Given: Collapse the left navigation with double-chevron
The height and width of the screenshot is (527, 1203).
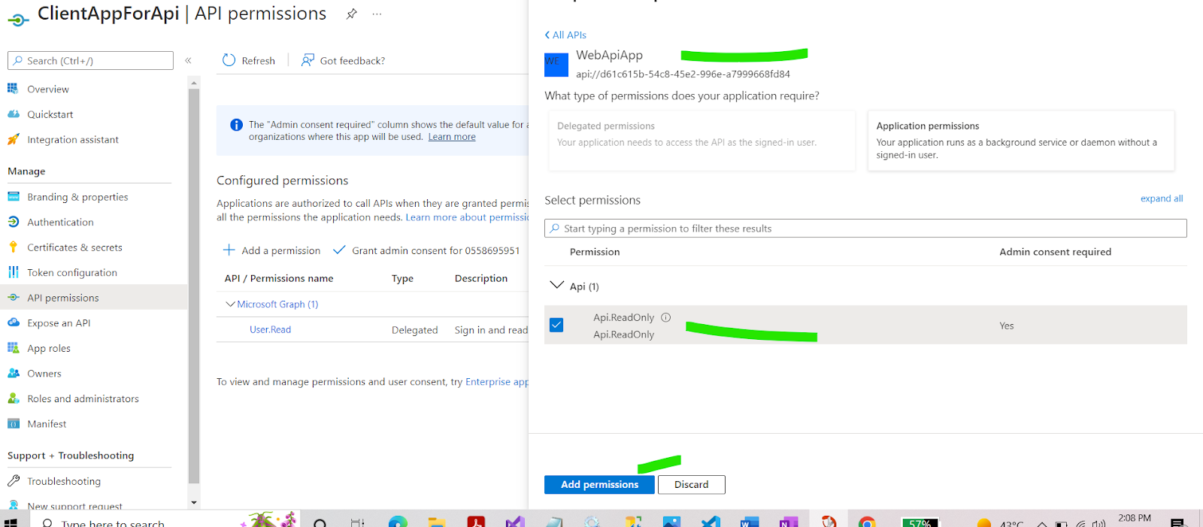Looking at the screenshot, I should [188, 60].
